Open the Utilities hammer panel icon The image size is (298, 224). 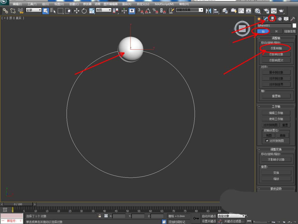tap(293, 19)
